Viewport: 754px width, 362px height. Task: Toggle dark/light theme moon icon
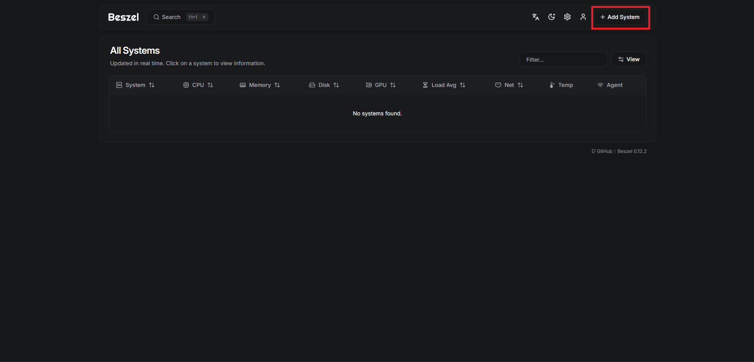coord(551,17)
